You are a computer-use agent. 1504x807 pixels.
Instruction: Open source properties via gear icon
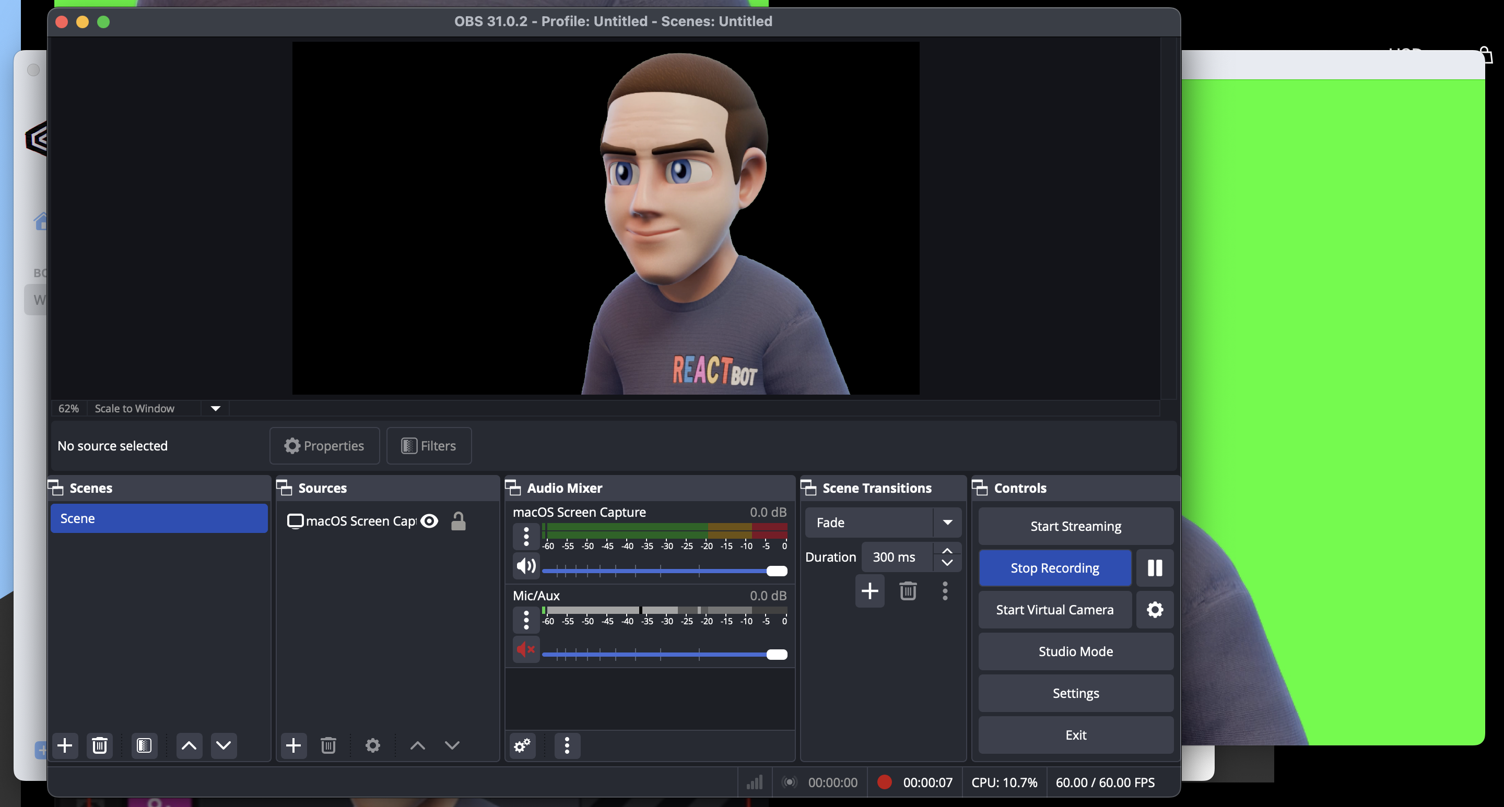pyautogui.click(x=372, y=746)
